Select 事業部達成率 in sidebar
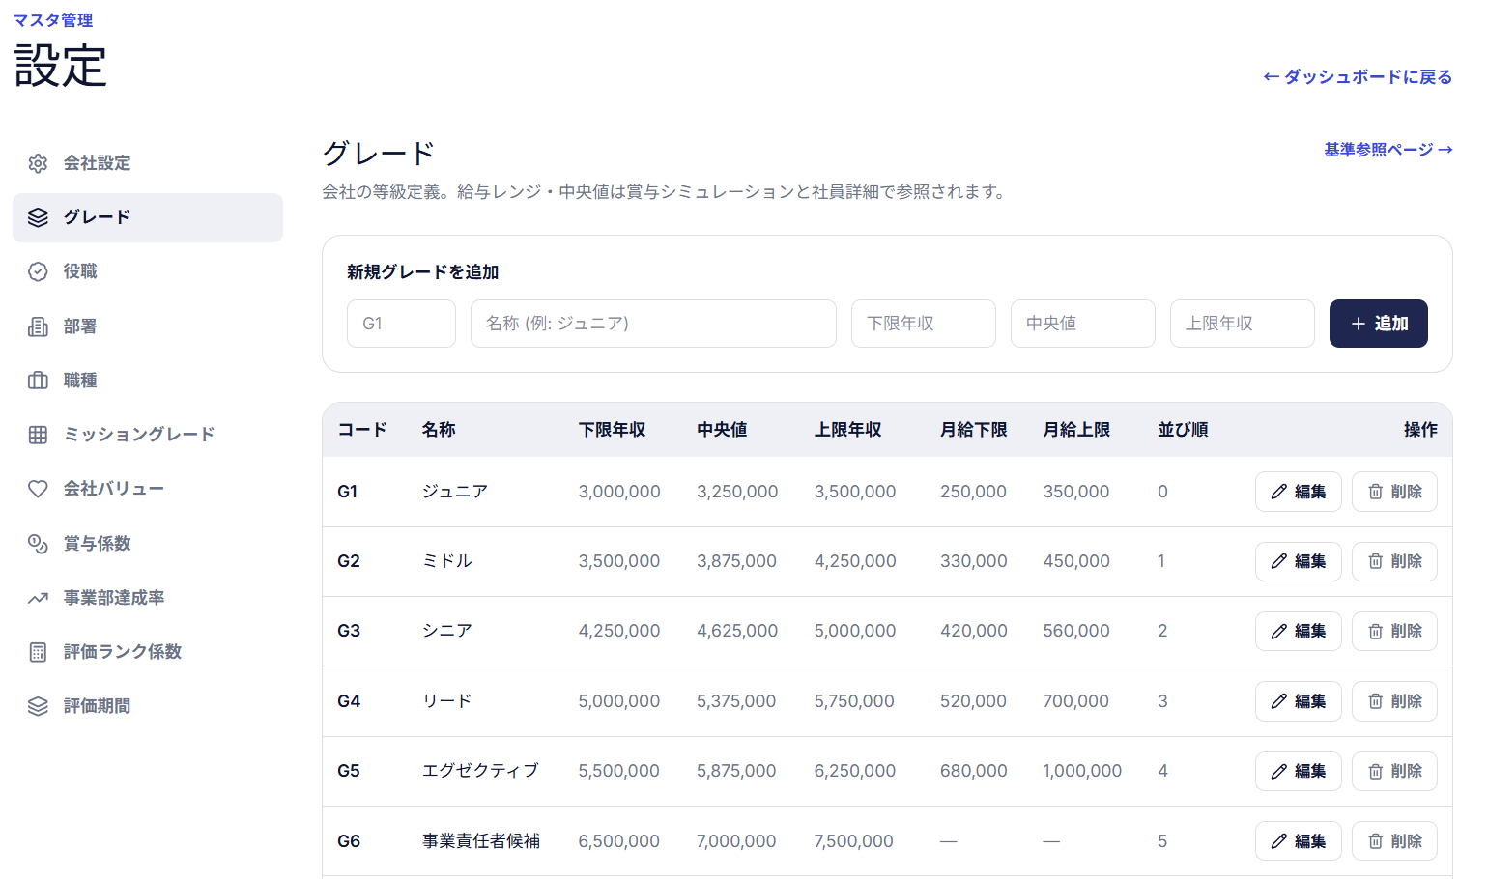The height and width of the screenshot is (879, 1488). 148,598
